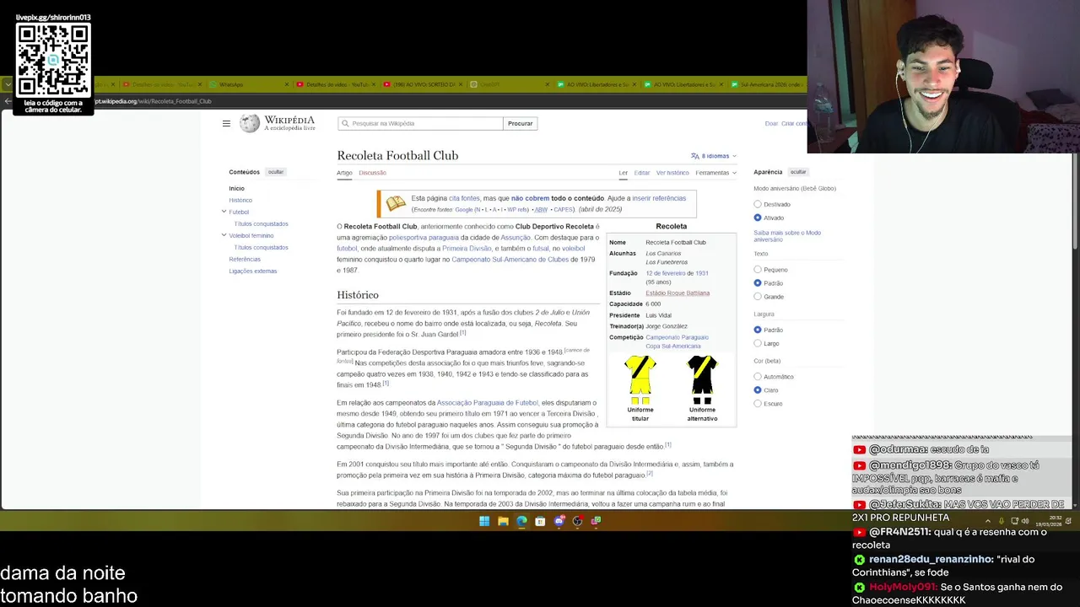Open the Windows Start menu
1080x607 pixels.
484,521
